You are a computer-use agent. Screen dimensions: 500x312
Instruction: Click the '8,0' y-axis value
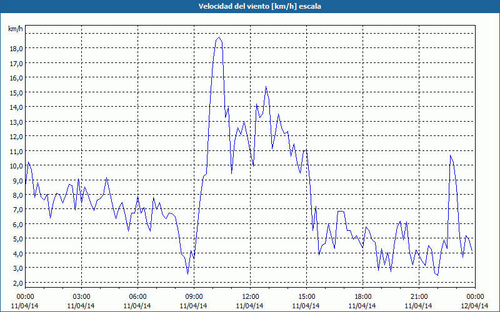pyautogui.click(x=18, y=195)
